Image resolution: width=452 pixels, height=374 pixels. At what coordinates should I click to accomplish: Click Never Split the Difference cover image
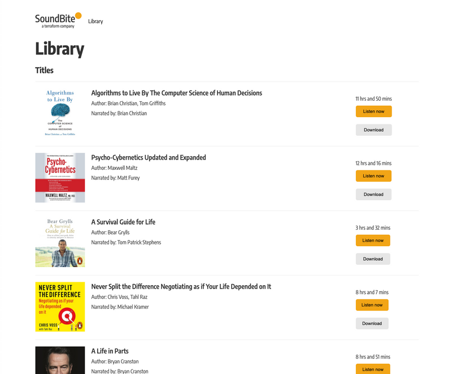pyautogui.click(x=60, y=307)
